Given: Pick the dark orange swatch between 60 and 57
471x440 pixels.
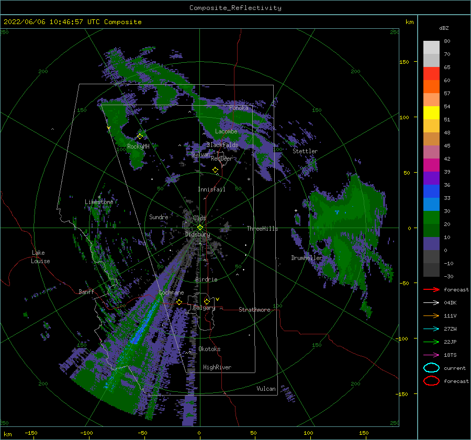Looking at the screenshot, I should [431, 87].
